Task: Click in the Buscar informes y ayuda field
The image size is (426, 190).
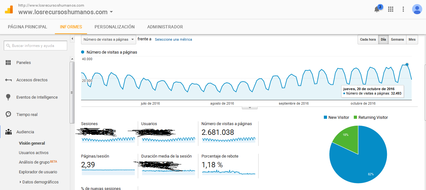Action: [x=35, y=46]
